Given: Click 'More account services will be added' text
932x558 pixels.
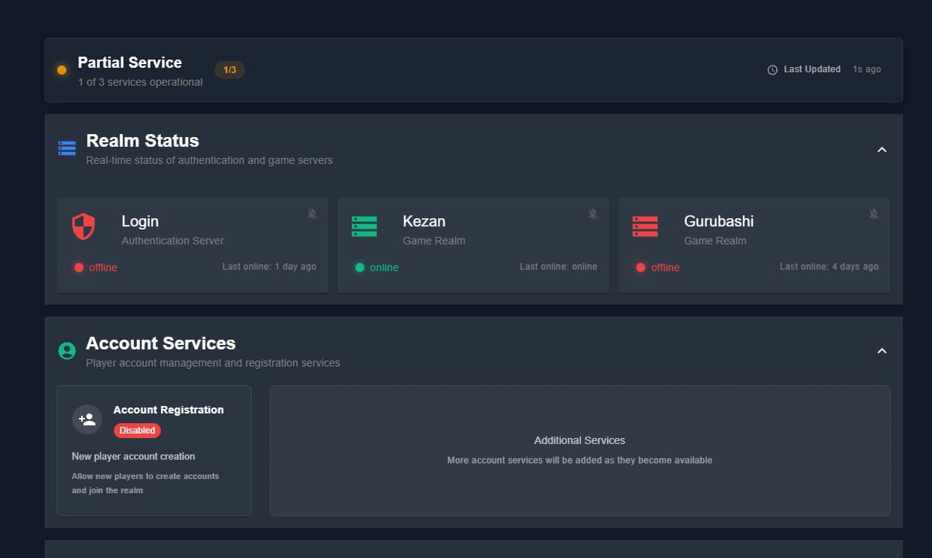Looking at the screenshot, I should coord(580,460).
